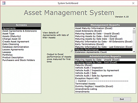This screenshot has height=103, width=138.
Task: Pick Data Cleansing from Screens list
Action: coord(21,44)
